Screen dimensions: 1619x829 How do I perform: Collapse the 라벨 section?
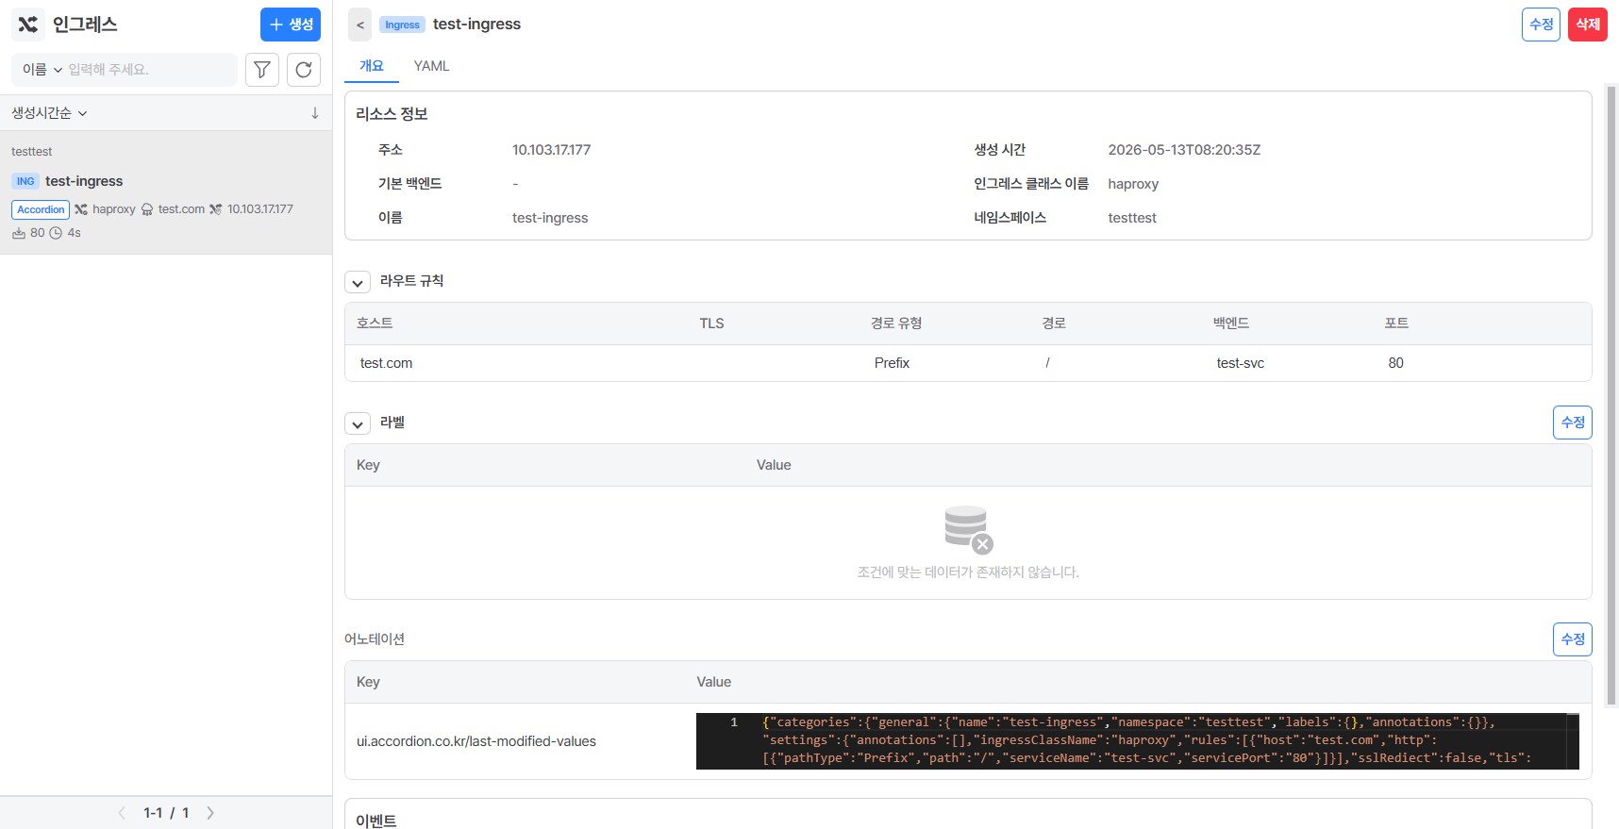coord(358,423)
